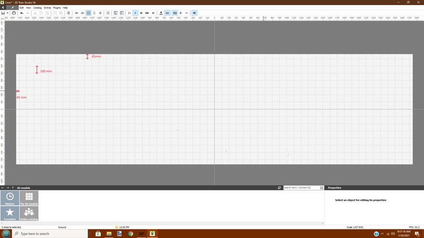This screenshot has height=238, width=424.
Task: Click the 12:00 PM time in status bar
Action: click(x=124, y=227)
